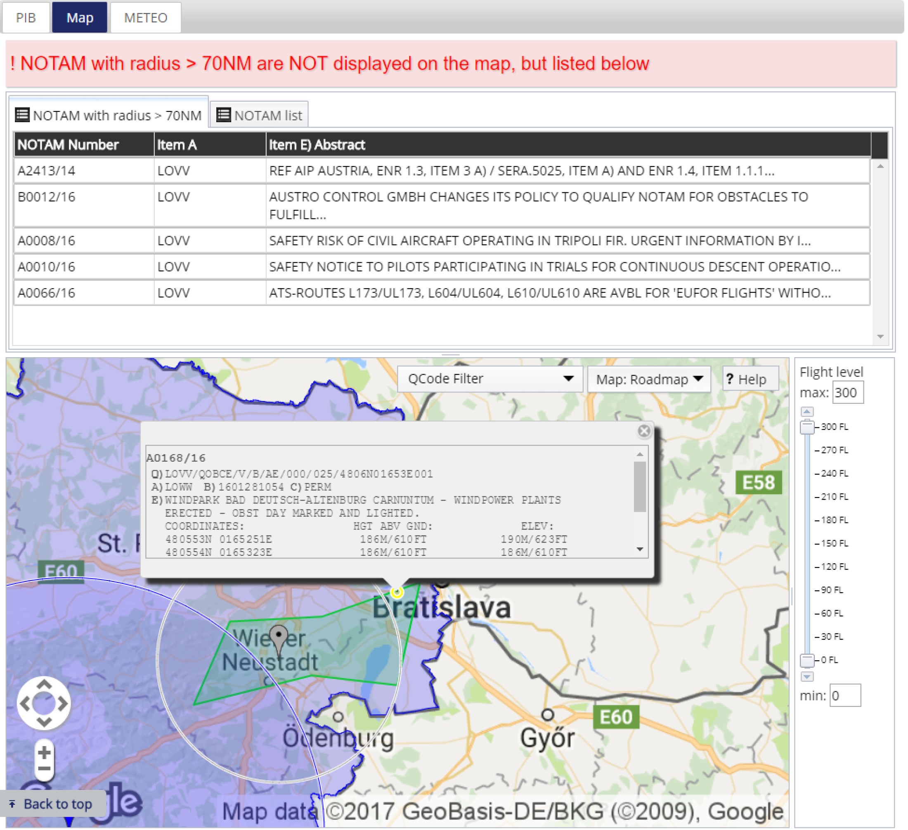Screen dimensions: 908x830
Task: Pan the map up with arrow
Action: coord(44,685)
